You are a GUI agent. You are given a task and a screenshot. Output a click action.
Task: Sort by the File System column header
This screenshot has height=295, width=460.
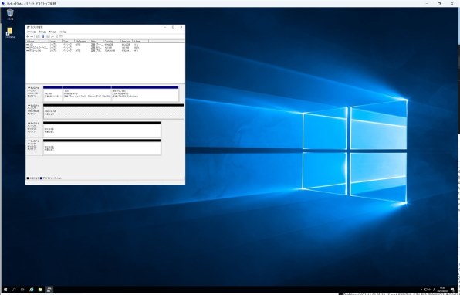pos(82,42)
